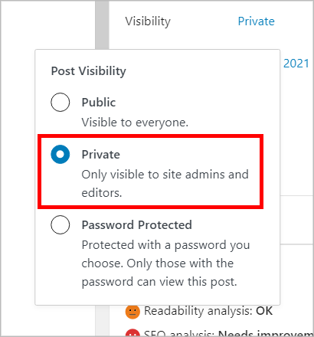Click the gray vertical scrollbar track
The width and height of the screenshot is (314, 337).
click(x=102, y=25)
